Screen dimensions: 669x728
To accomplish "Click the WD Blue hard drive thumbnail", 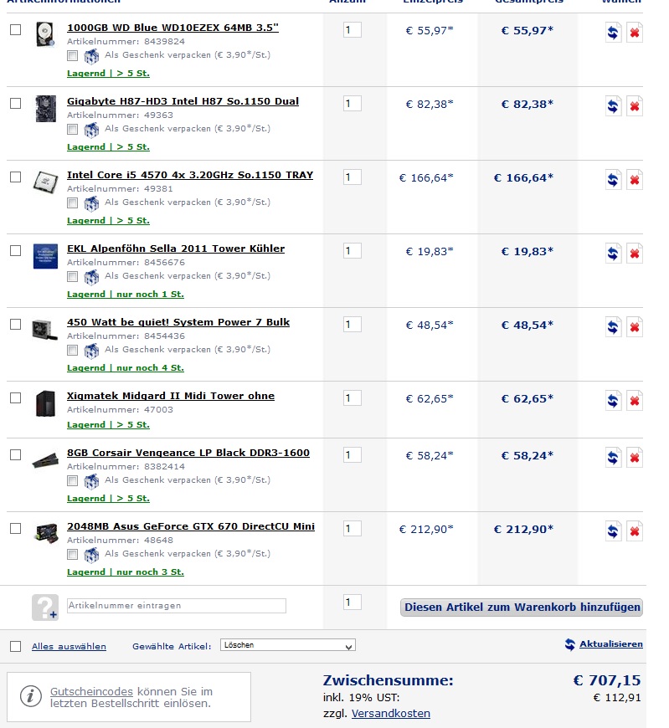I will point(45,34).
